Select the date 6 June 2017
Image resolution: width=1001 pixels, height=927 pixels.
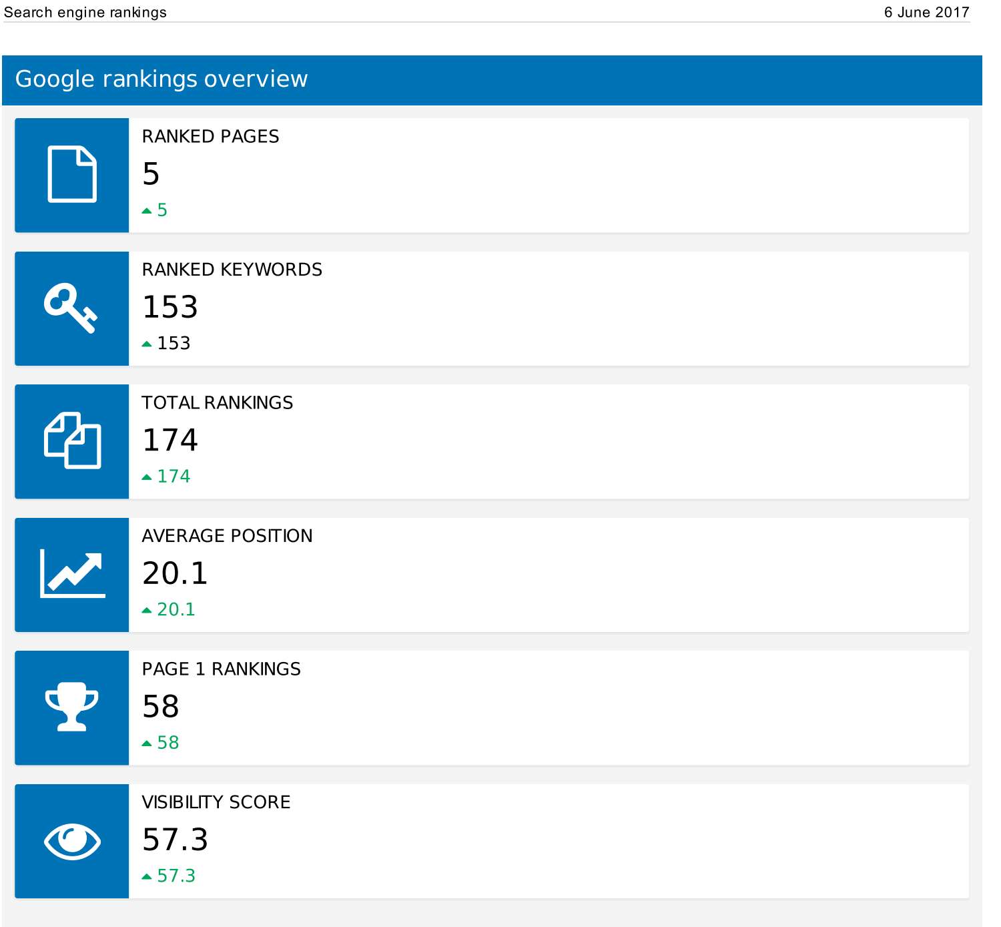tap(926, 12)
